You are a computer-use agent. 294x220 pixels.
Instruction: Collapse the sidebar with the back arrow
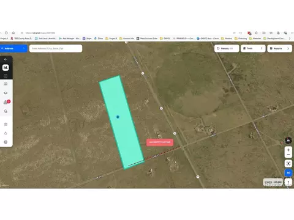[x=6, y=59]
